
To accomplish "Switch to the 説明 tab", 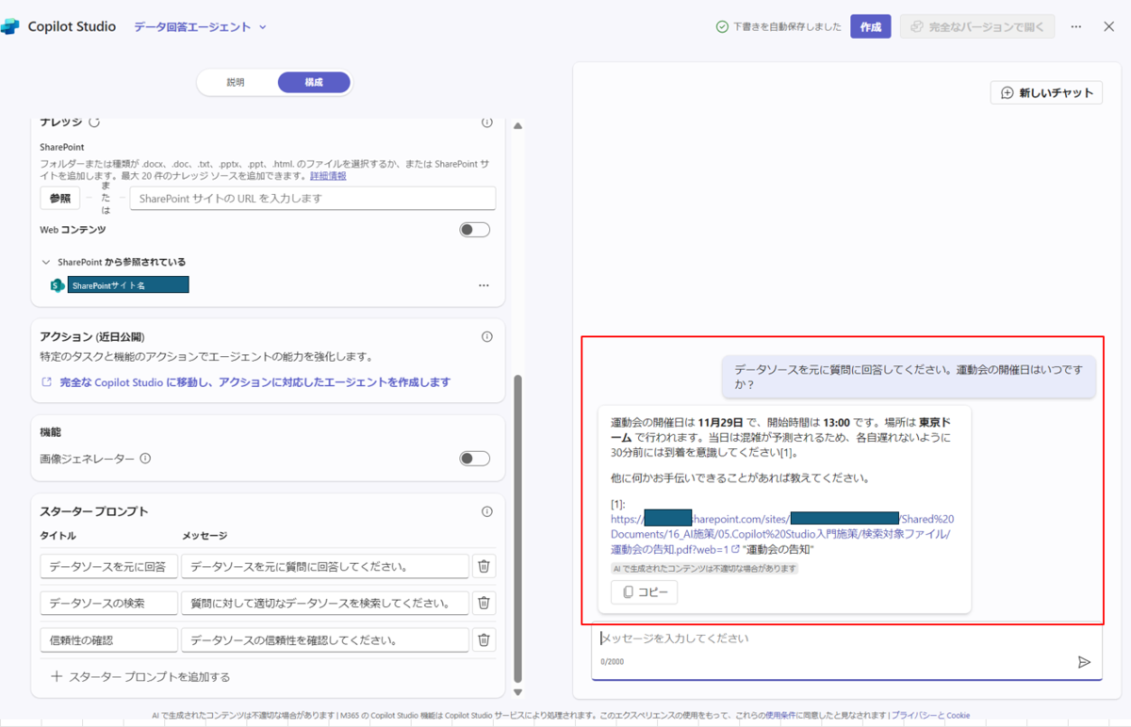I will [236, 83].
